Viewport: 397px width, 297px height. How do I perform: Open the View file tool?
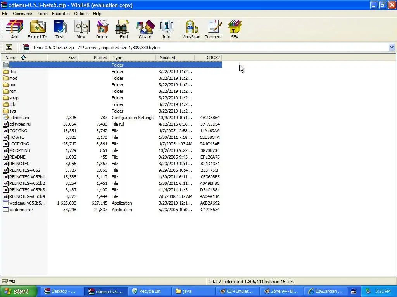pos(81,29)
